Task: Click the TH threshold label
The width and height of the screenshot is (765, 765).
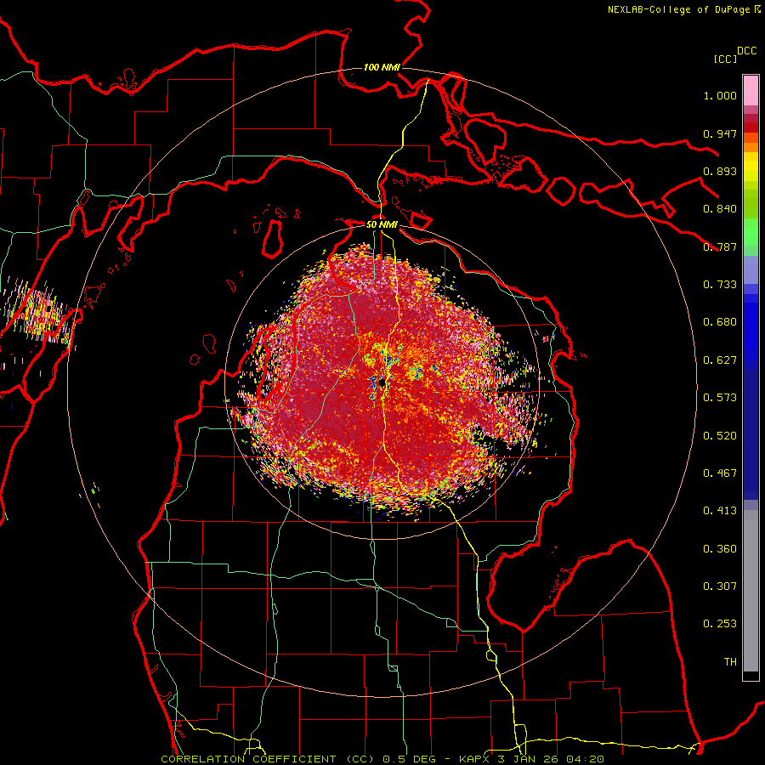Action: pos(730,662)
